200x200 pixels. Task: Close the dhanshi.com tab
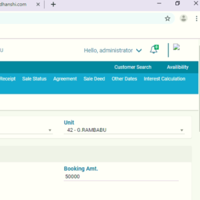38,5
